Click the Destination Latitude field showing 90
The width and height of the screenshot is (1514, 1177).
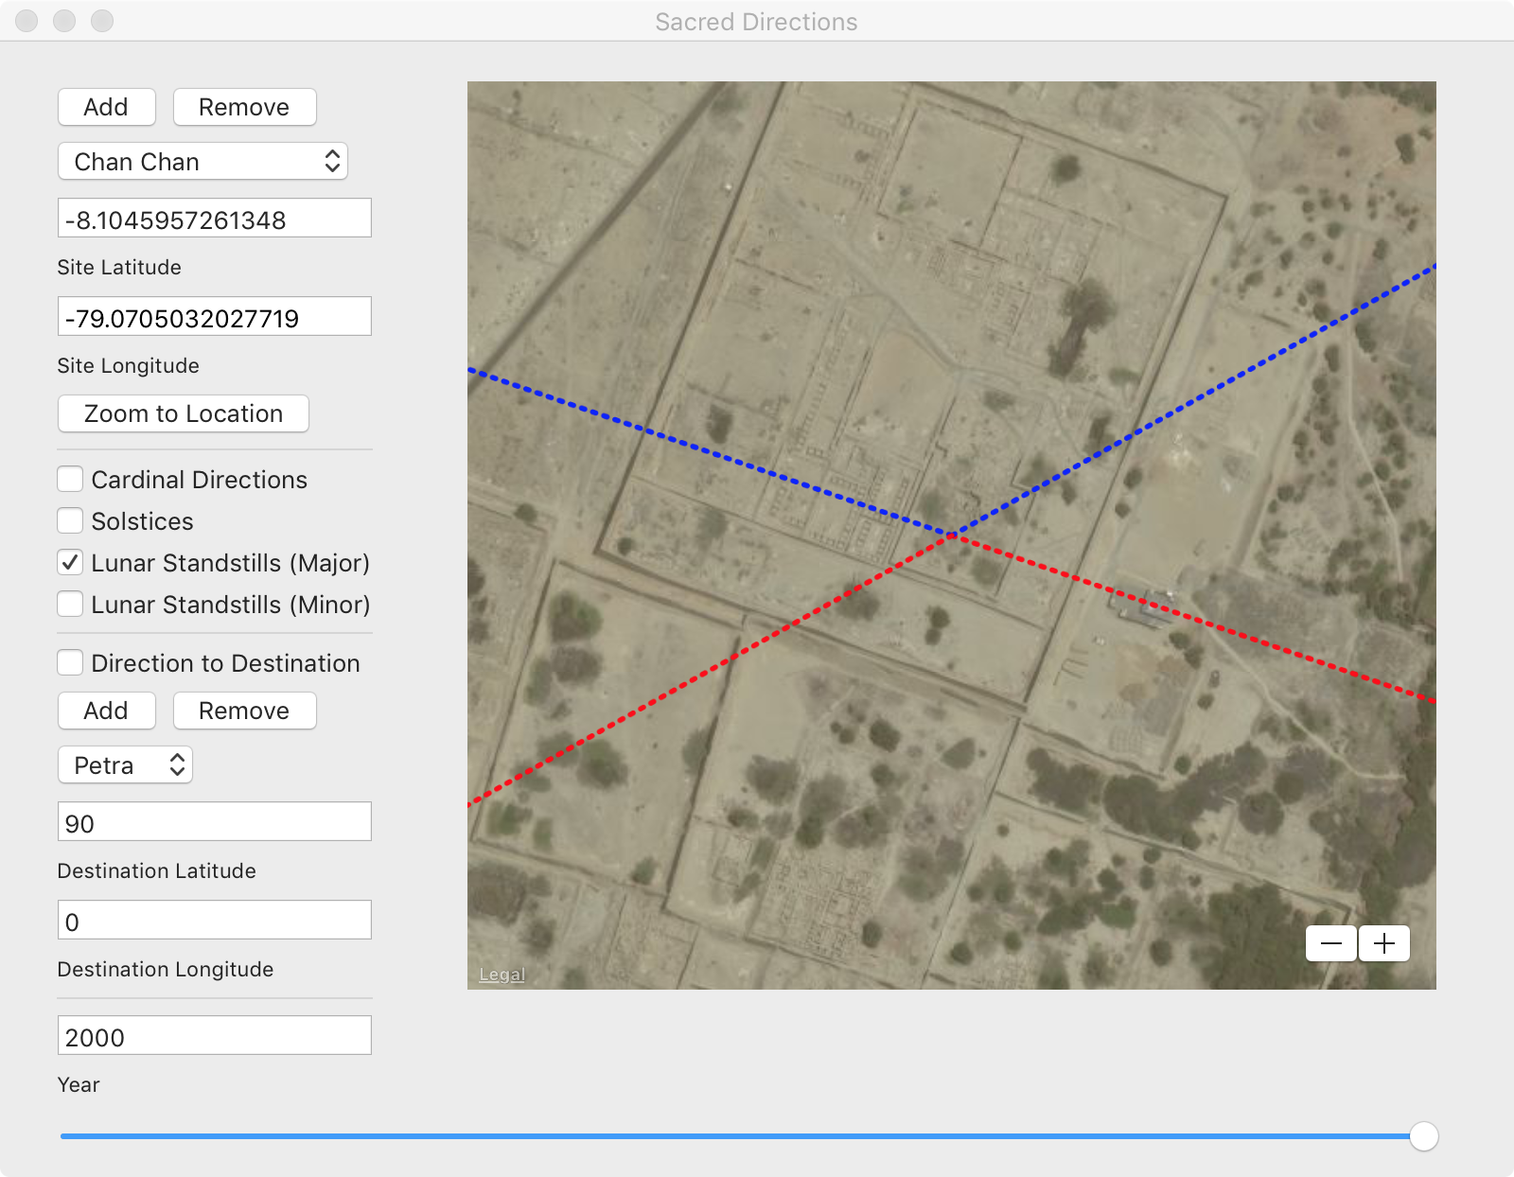[x=214, y=822]
